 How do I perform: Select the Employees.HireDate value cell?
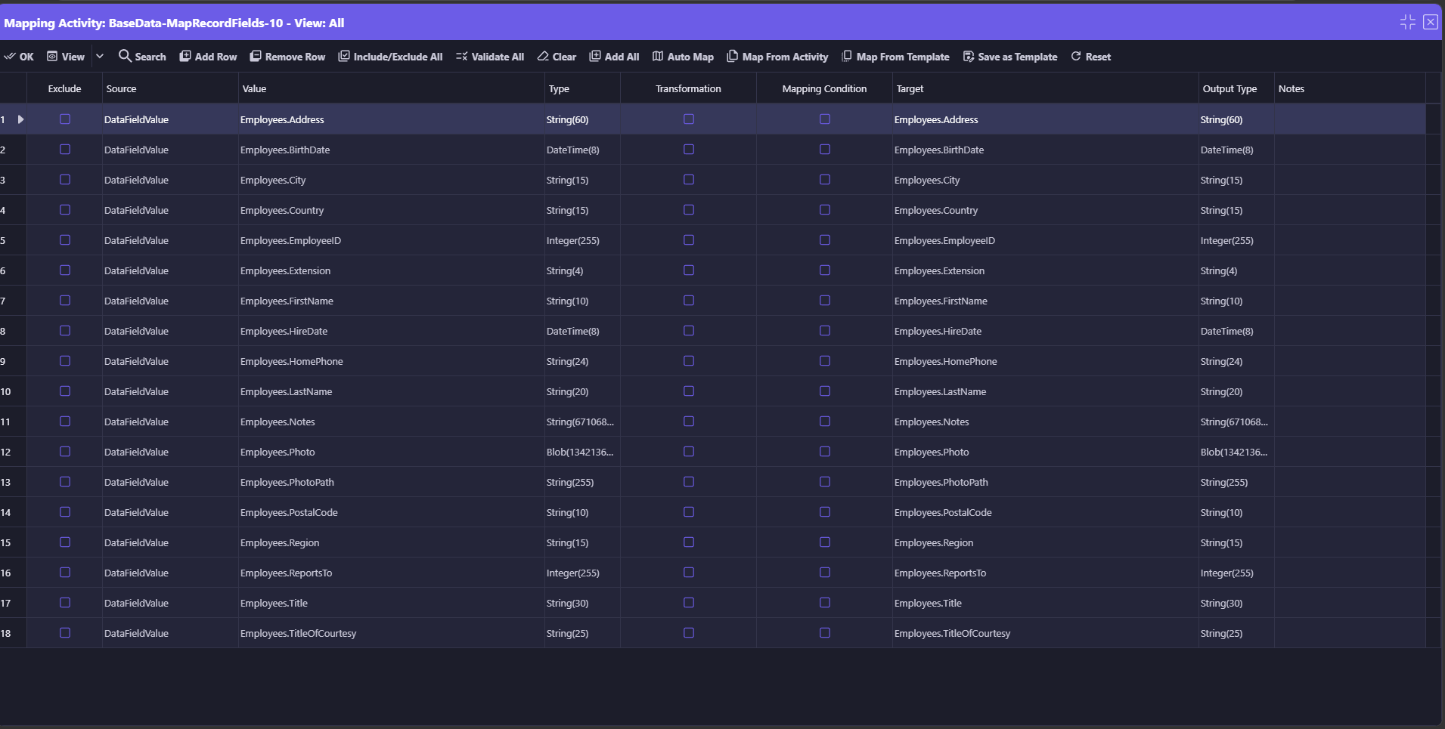(391, 331)
